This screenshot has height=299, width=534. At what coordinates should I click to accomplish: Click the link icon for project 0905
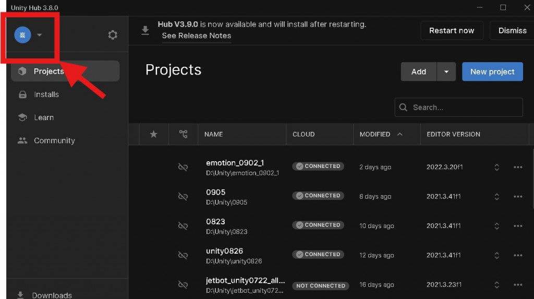(x=183, y=196)
